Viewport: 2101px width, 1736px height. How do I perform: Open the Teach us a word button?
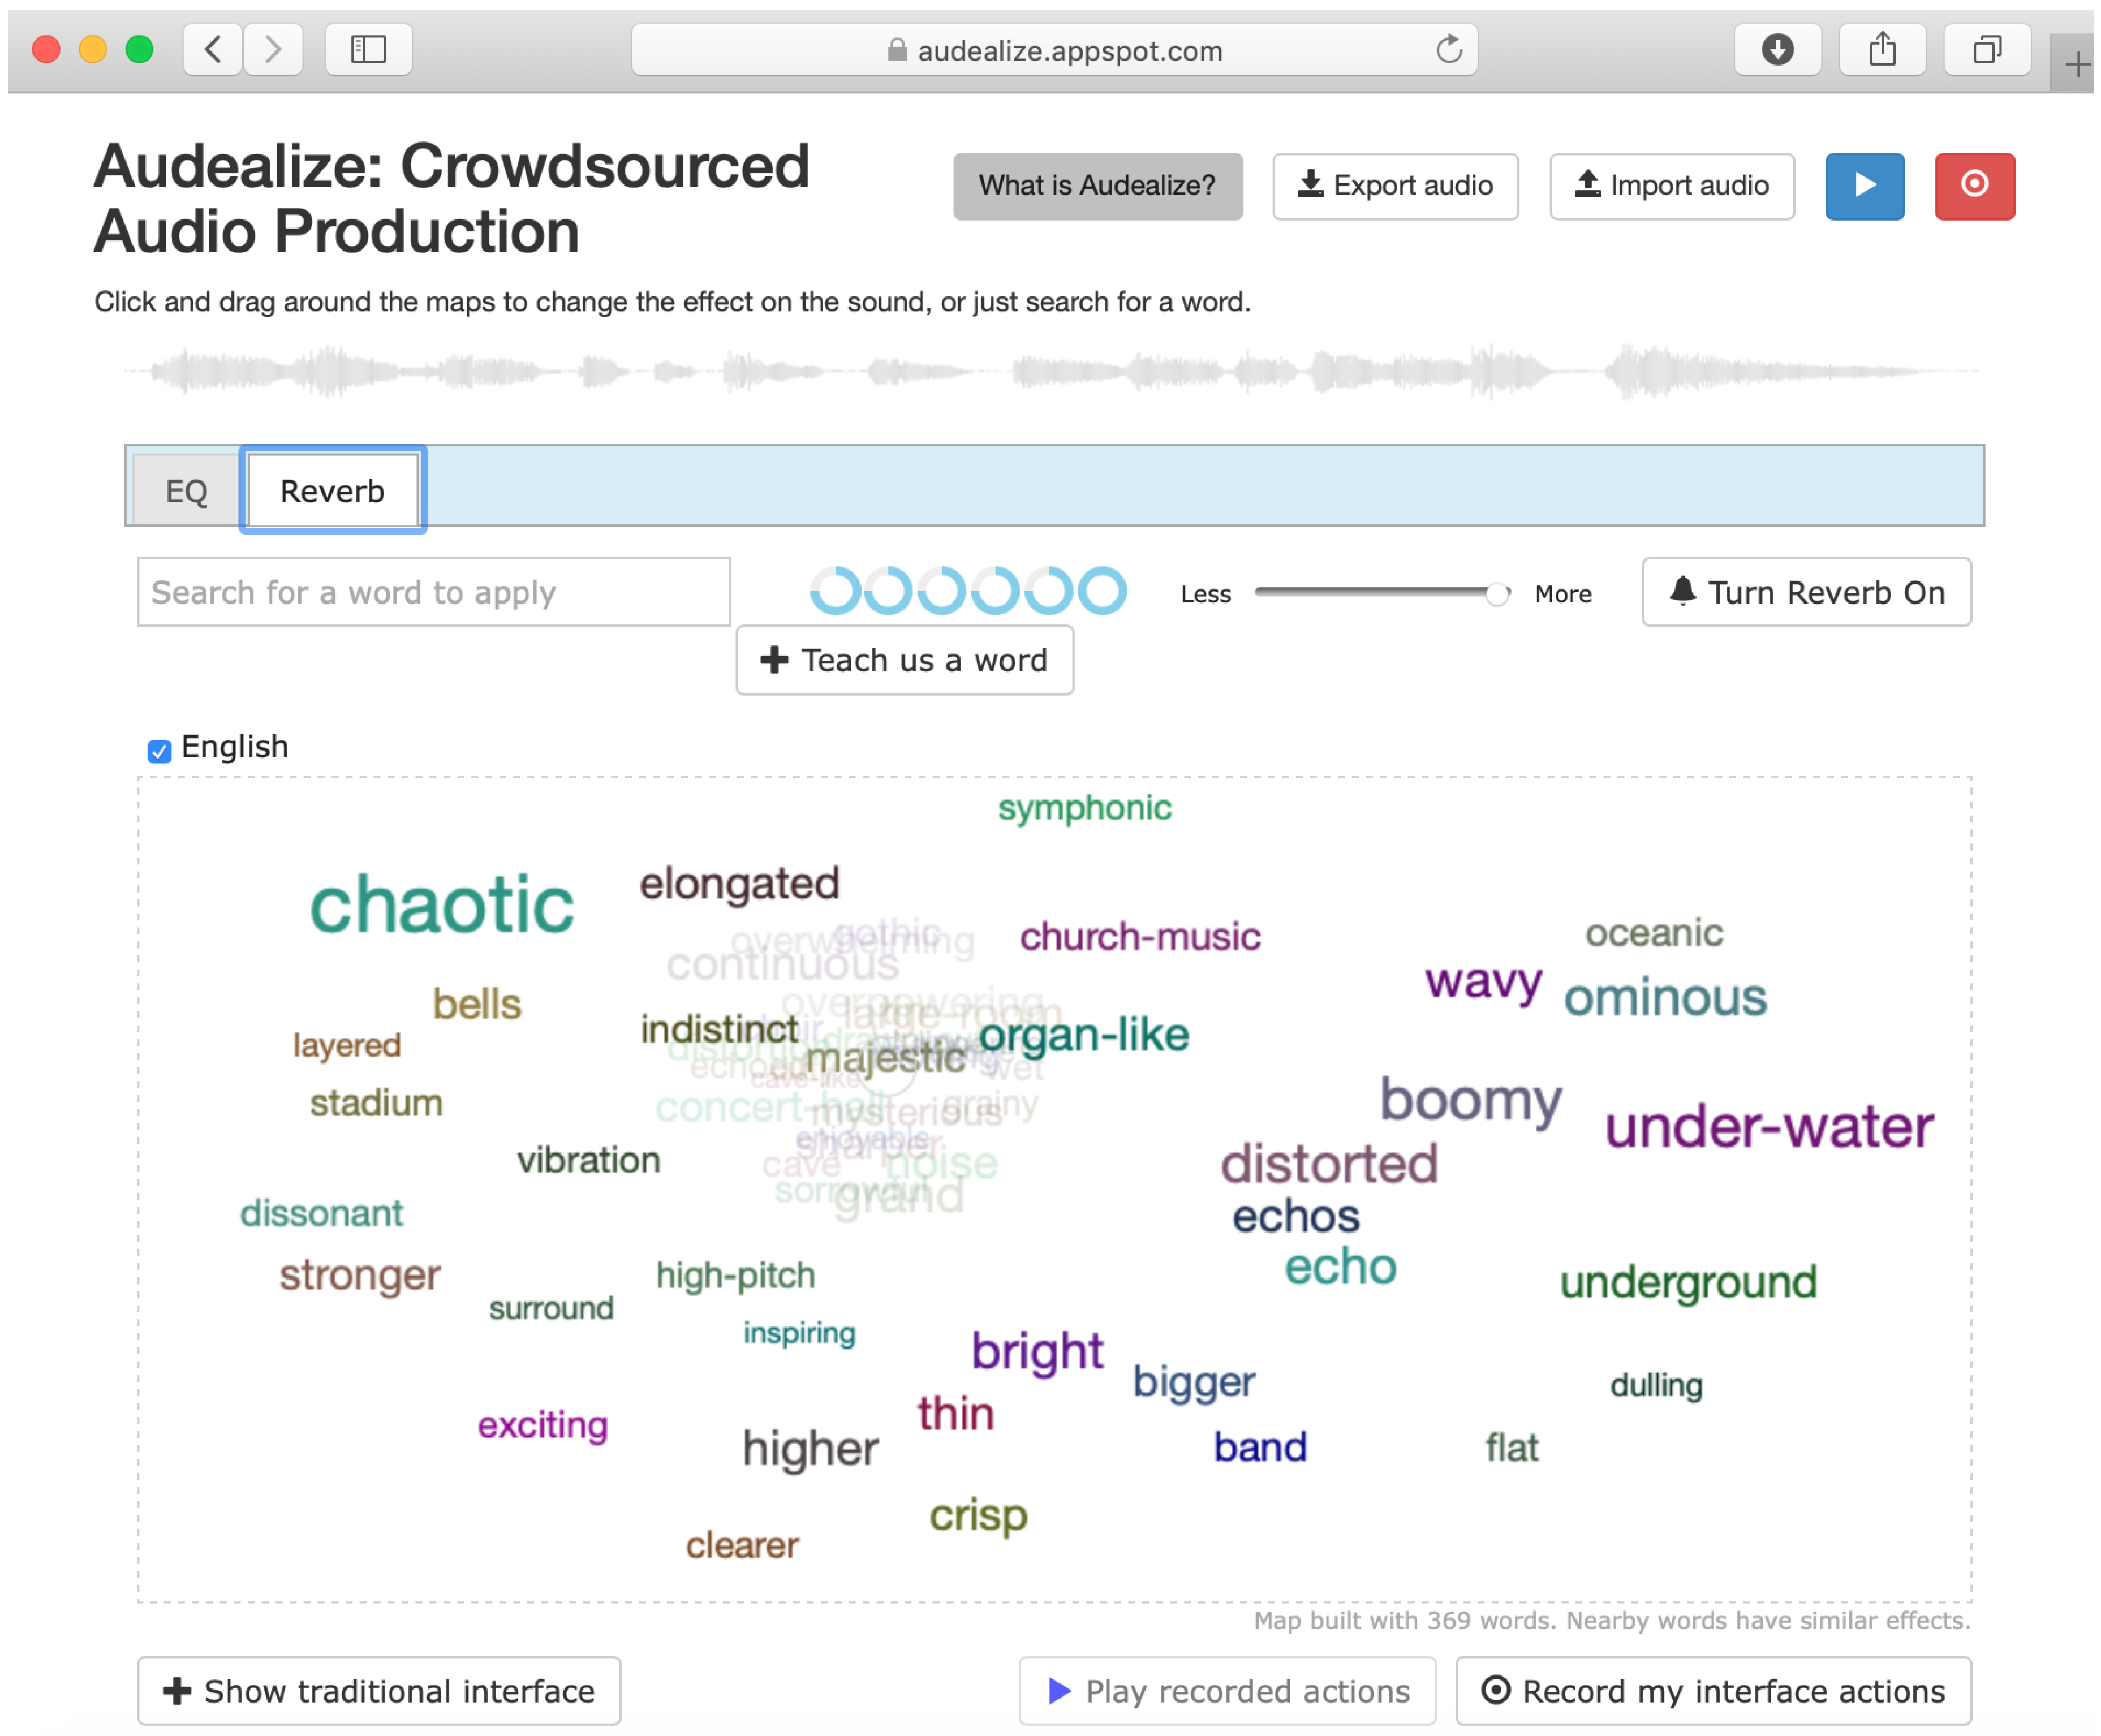tap(904, 660)
